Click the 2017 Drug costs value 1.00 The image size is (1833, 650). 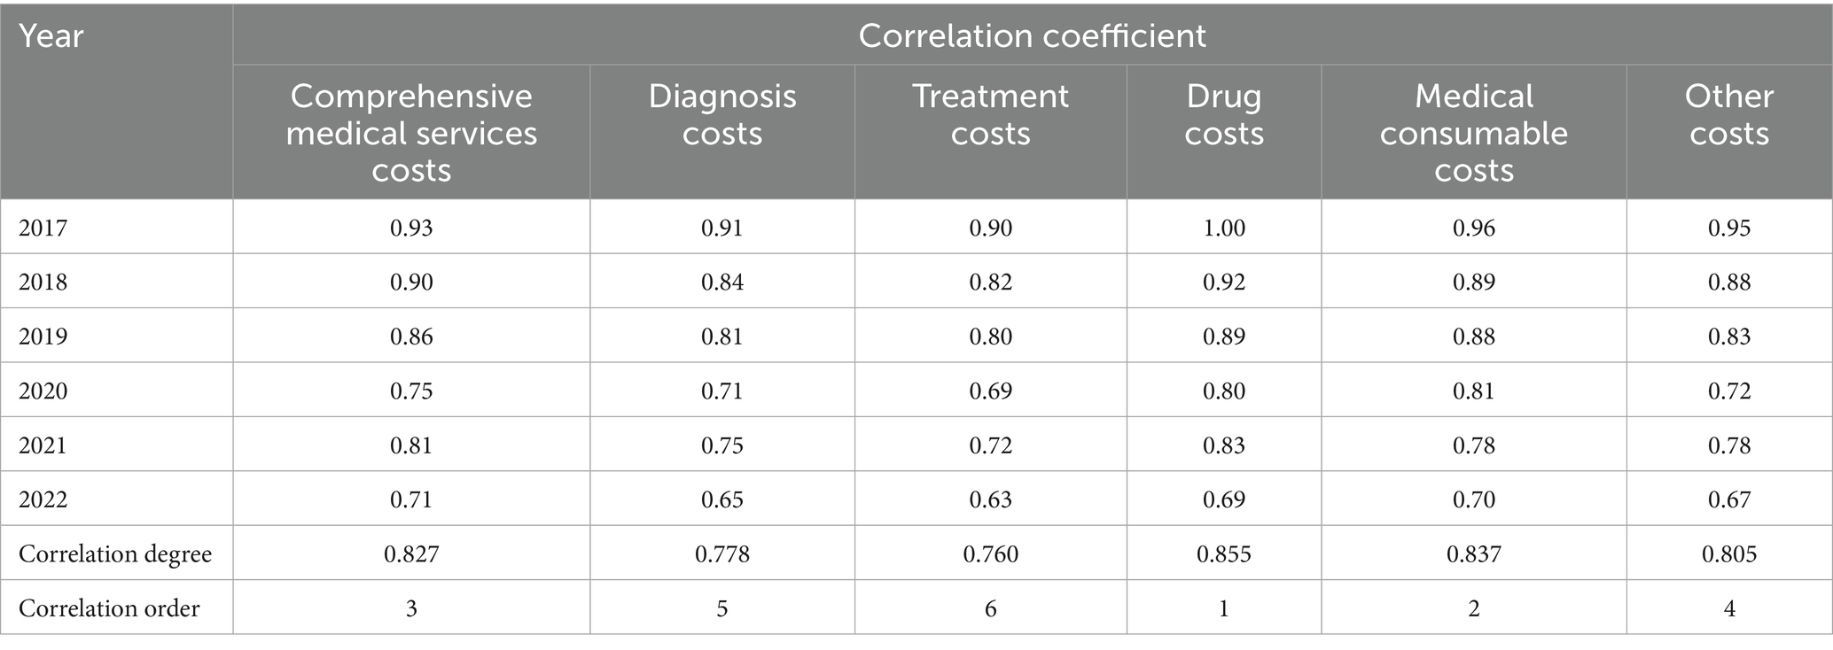[1223, 228]
